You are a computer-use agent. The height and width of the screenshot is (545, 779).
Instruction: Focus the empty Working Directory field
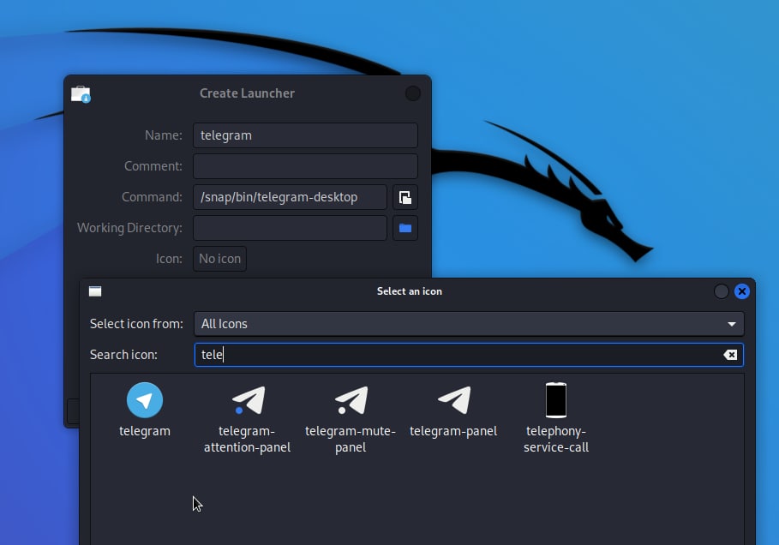(290, 227)
